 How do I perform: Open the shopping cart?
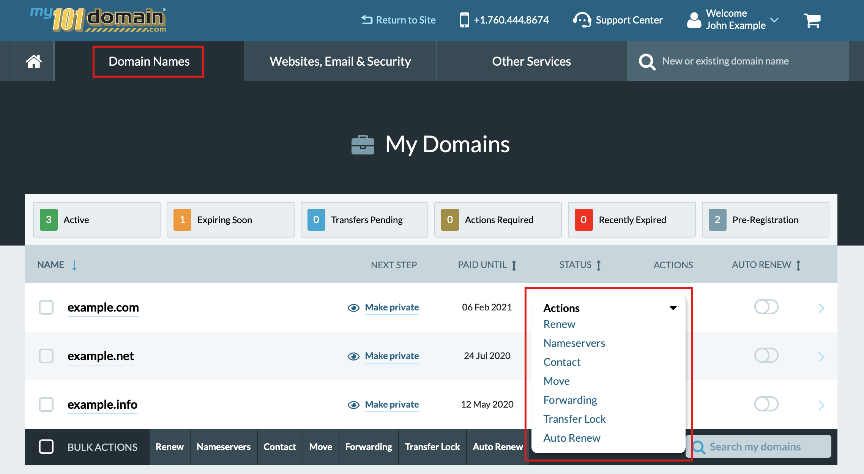812,20
